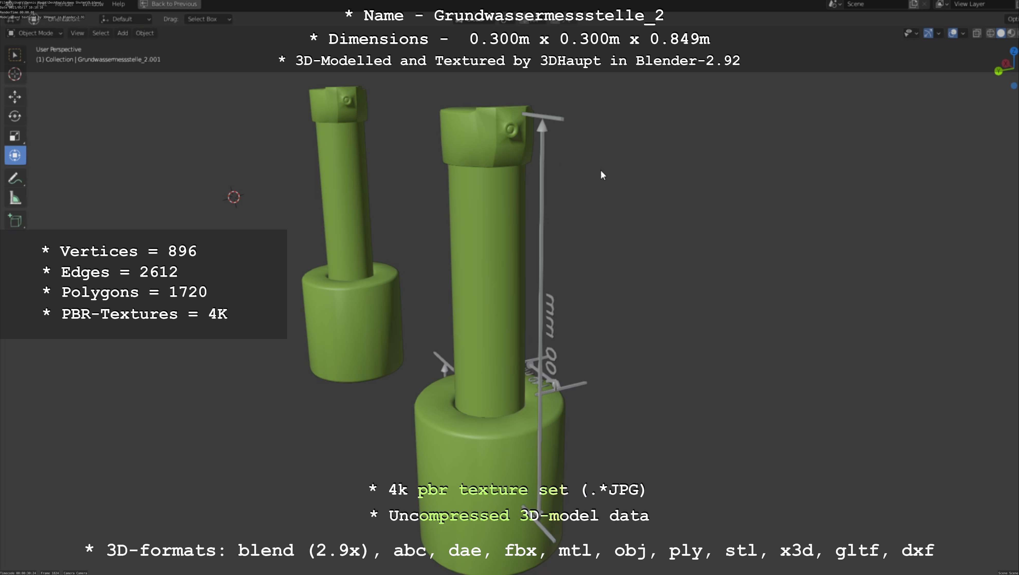Open the scene browse dropdown
1019x575 pixels.
pyautogui.click(x=835, y=4)
